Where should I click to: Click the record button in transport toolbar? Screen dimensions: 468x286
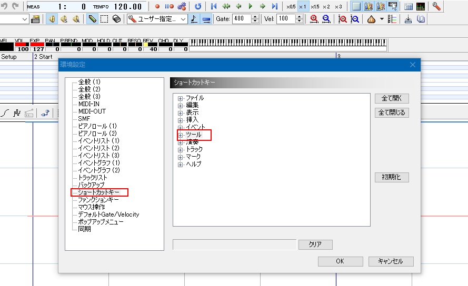pyautogui.click(x=157, y=6)
